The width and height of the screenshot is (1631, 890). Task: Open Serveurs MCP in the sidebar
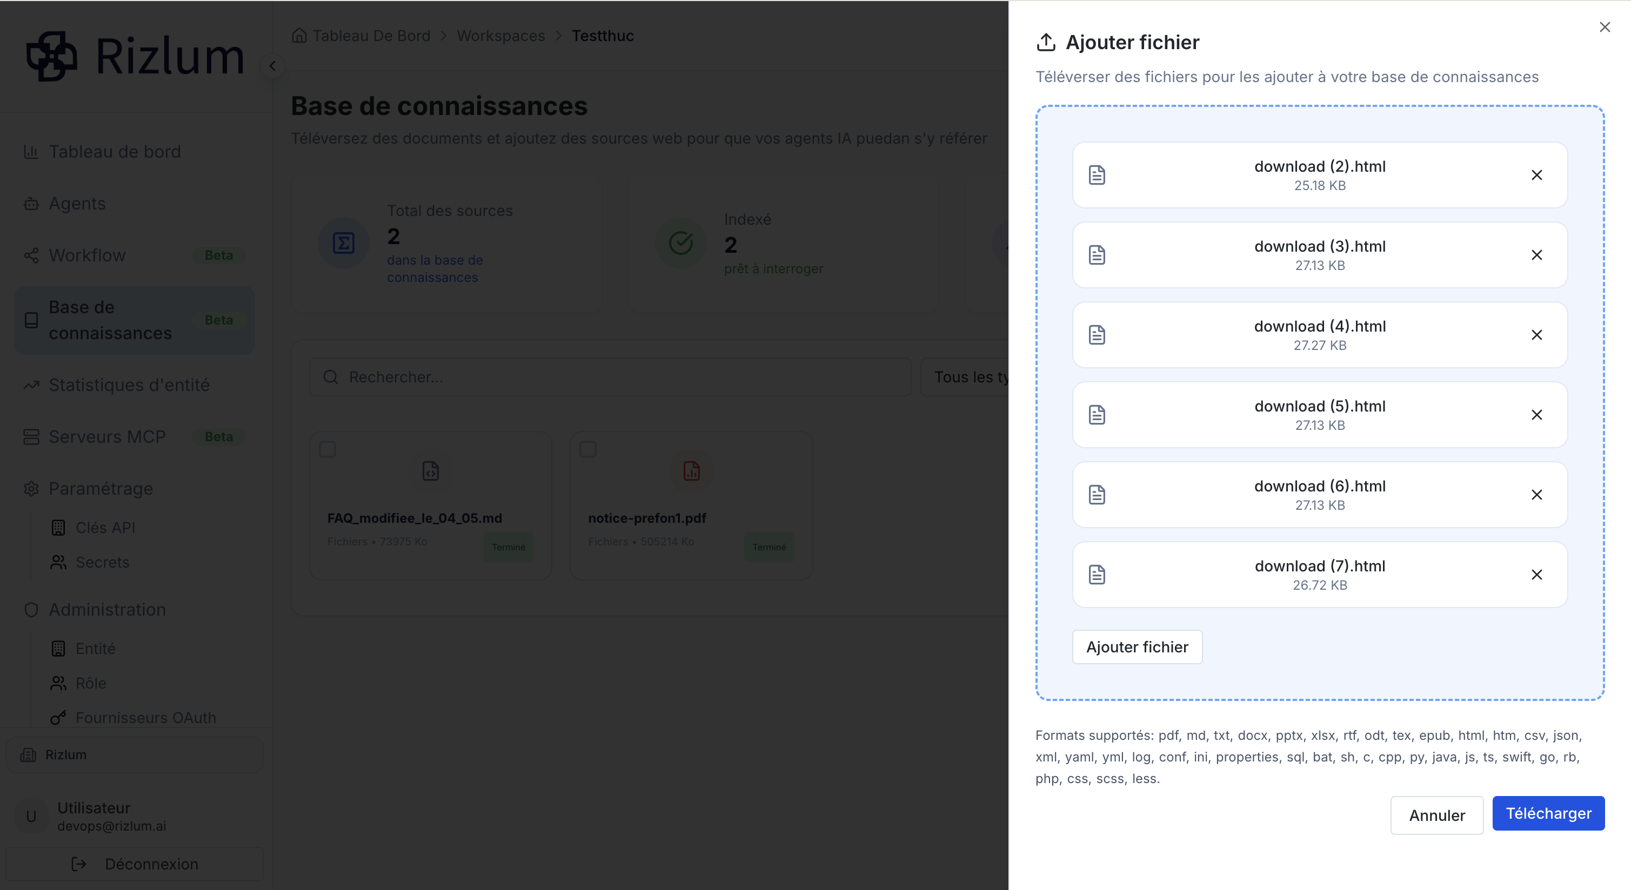click(134, 437)
